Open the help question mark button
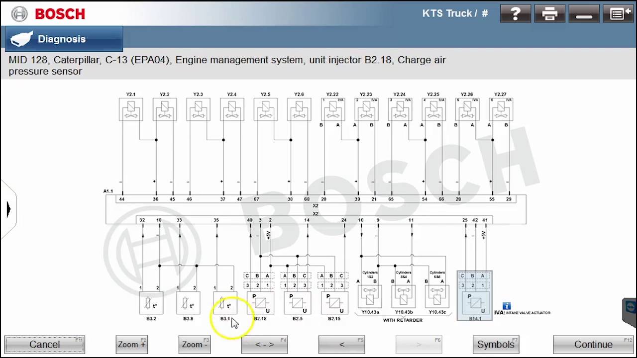 point(516,13)
